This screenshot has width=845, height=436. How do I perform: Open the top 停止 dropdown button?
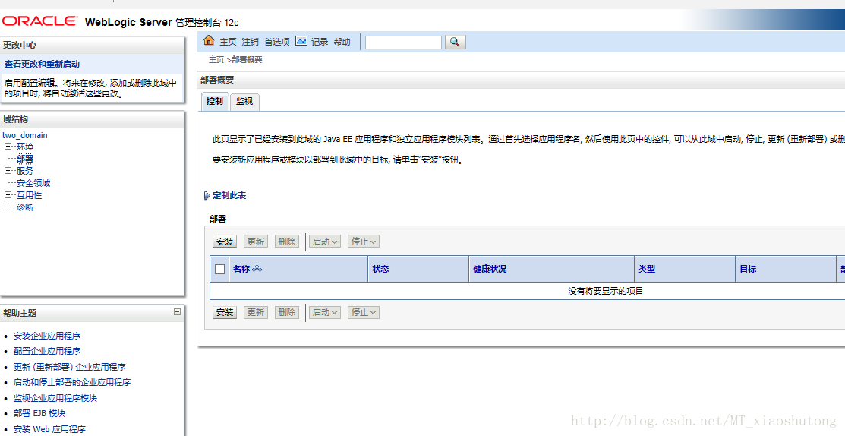click(x=363, y=242)
